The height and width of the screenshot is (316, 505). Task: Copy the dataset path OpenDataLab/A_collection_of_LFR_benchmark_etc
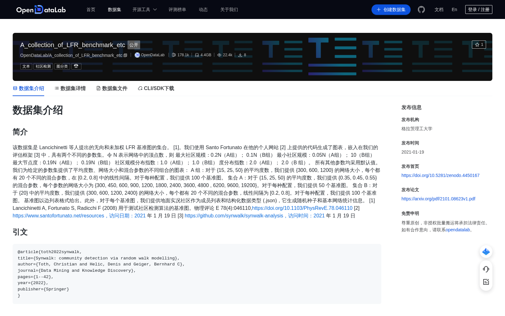click(x=125, y=55)
